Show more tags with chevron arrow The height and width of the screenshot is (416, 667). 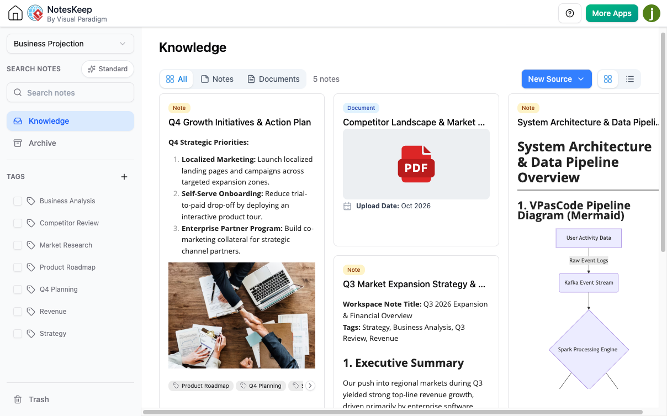310,386
